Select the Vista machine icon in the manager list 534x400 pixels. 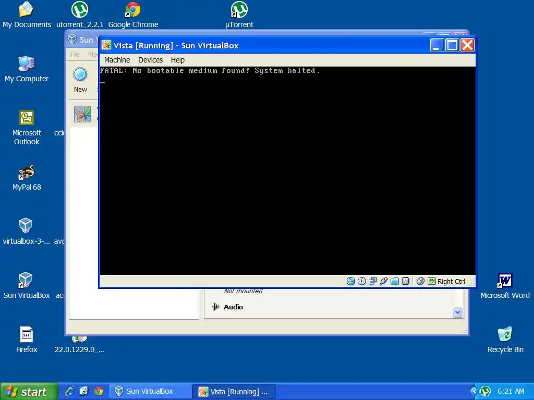click(82, 114)
